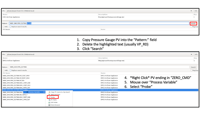Expand the Process Variable submenu arrow
Viewport: 201px width, 113px height.
tap(44, 92)
